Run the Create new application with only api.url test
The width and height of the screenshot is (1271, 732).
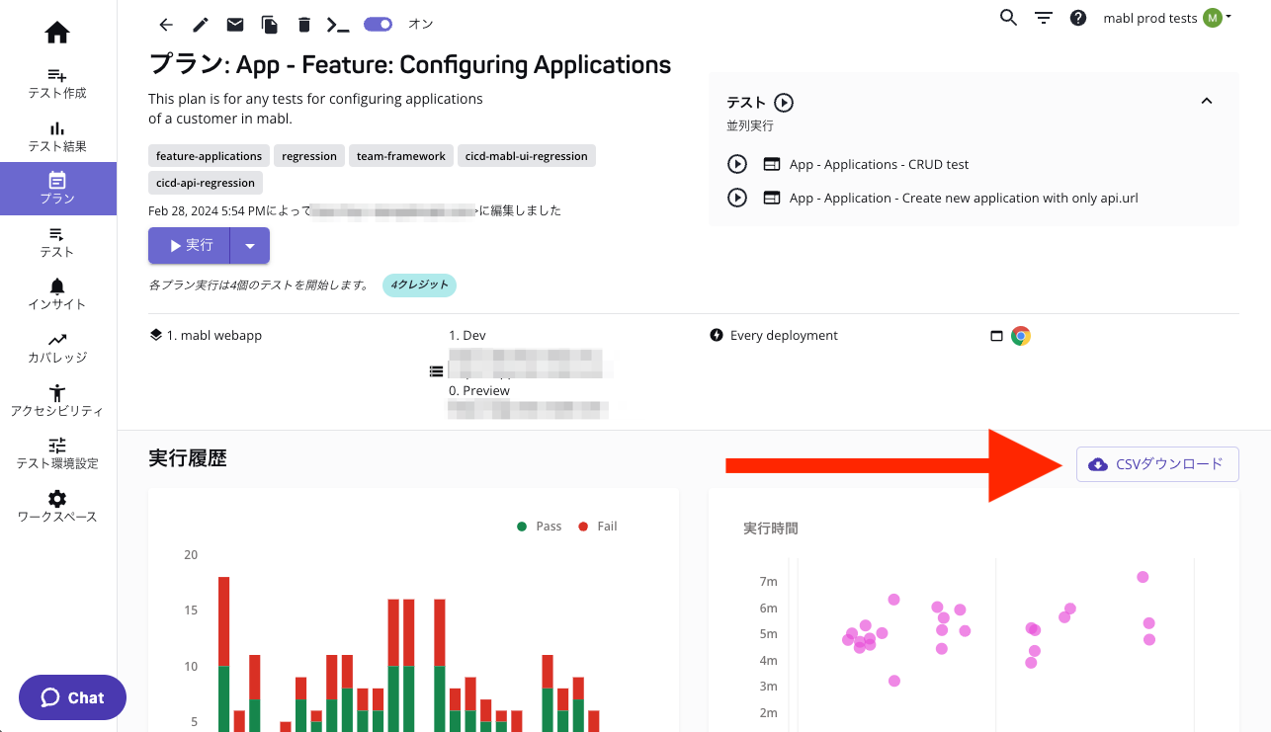point(737,198)
